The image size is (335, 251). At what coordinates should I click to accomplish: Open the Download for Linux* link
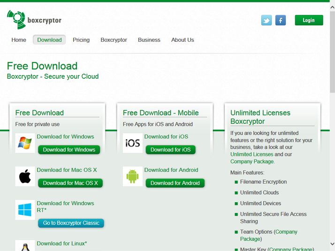click(62, 243)
